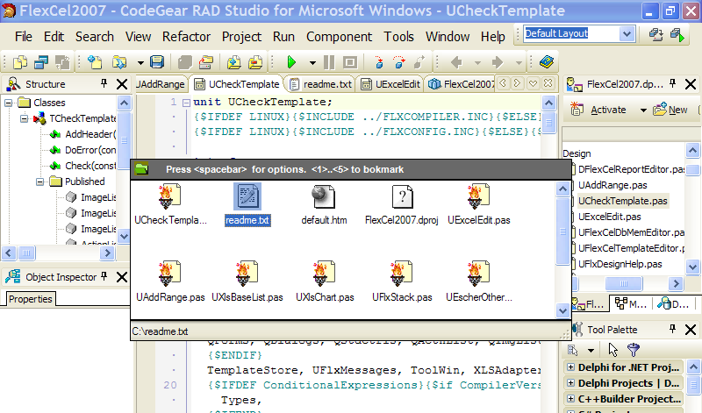Viewport: 702px width, 413px height.
Task: Click the Help contents book icon
Action: (547, 61)
